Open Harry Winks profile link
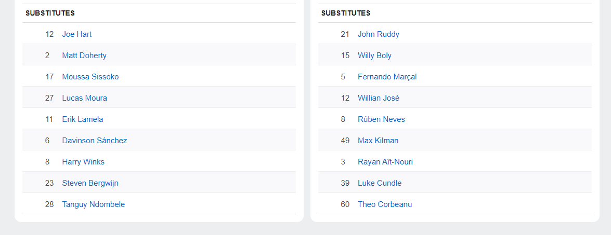Image resolution: width=611 pixels, height=235 pixels. coord(83,162)
